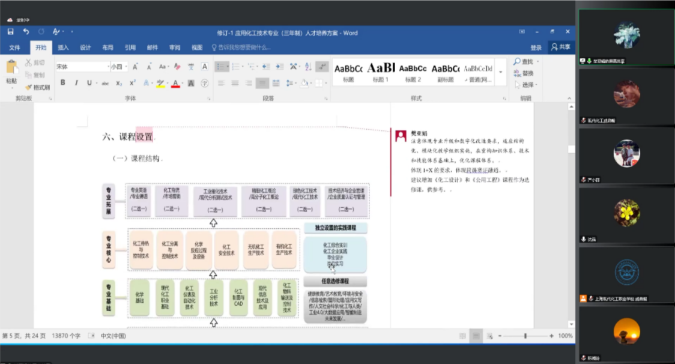
Task: Click the Sort (A-Z) icon
Action: (x=307, y=67)
